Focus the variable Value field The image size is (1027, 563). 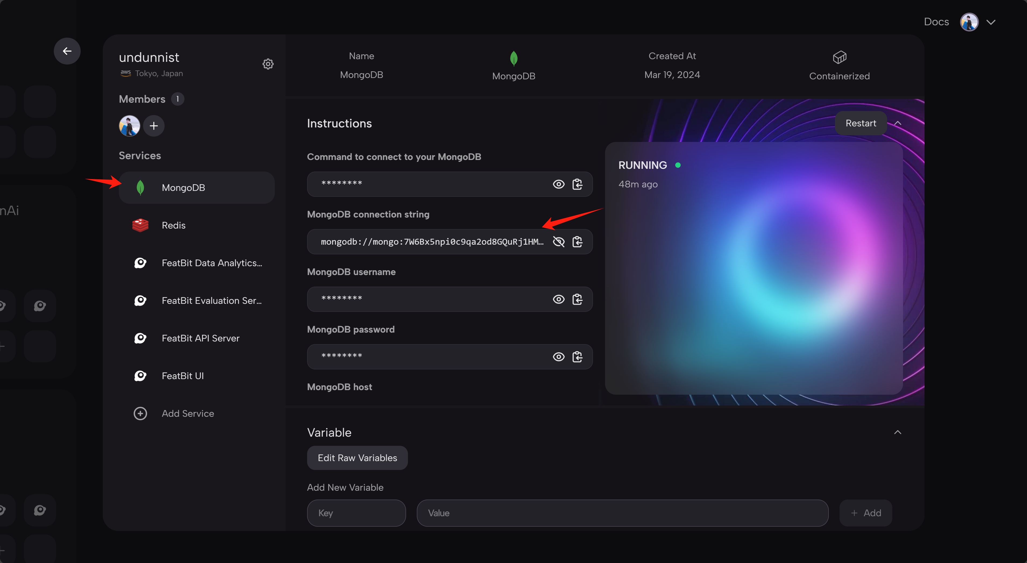pos(622,513)
